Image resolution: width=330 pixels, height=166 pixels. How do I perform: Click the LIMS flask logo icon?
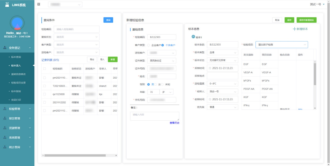(x=7, y=5)
